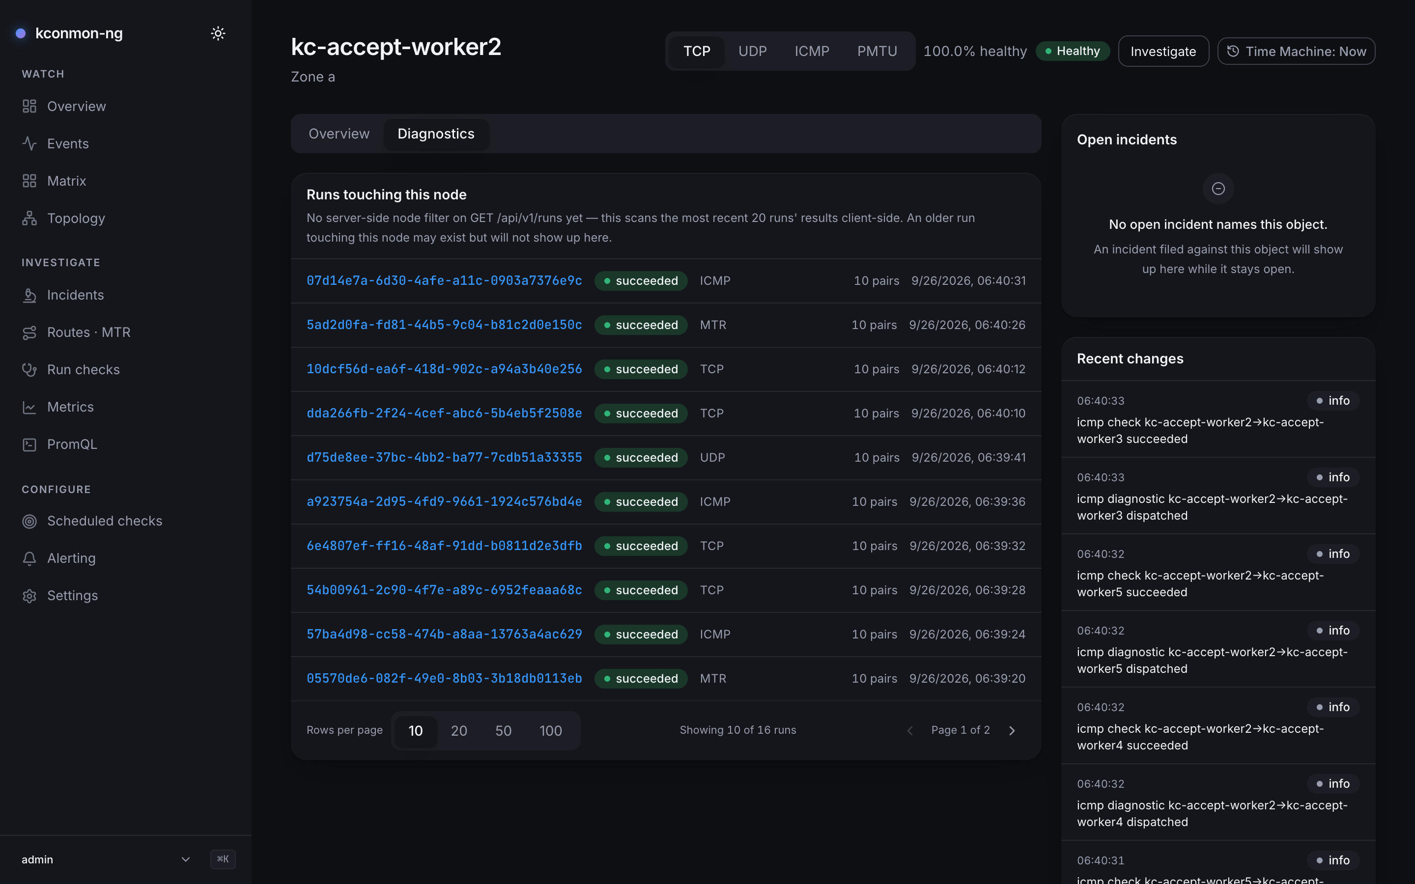
Task: Click the Overview grid icon in sidebar
Action: click(x=29, y=107)
